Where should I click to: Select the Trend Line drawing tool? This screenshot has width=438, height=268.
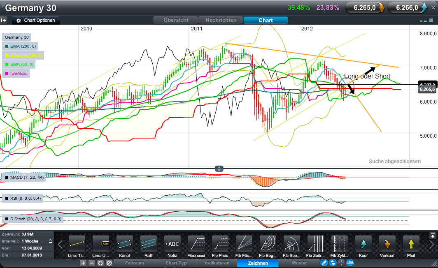77,244
